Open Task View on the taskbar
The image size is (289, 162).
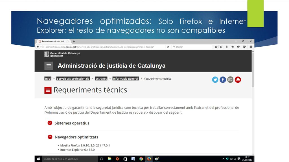[102, 159]
